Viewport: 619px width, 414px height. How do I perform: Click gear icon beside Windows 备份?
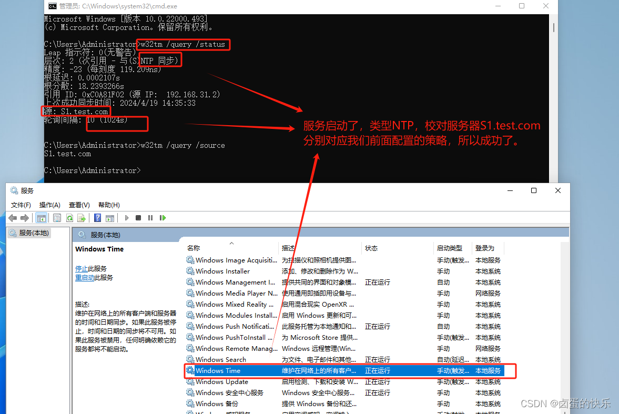(190, 403)
